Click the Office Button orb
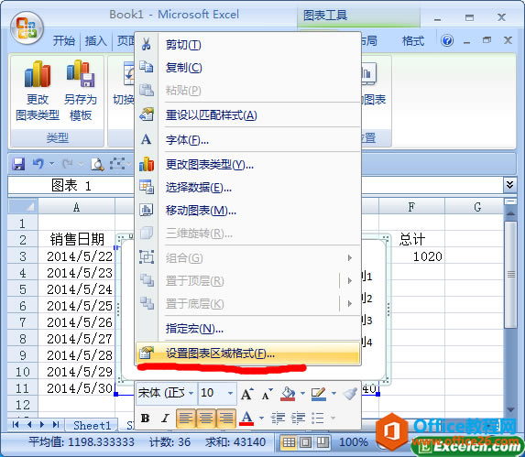 click(x=27, y=28)
